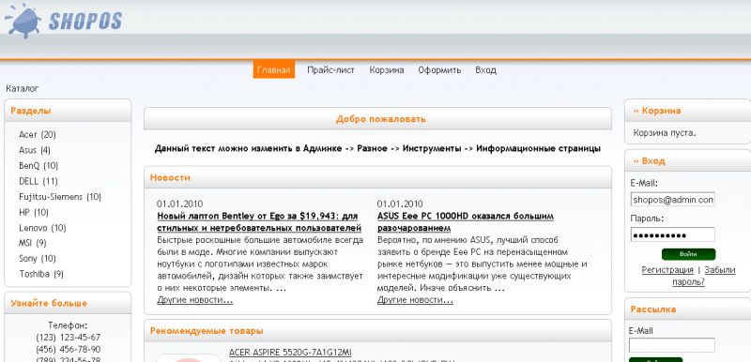Focus the Пароль password field
Viewport: 751px width, 362px height.
(x=672, y=234)
